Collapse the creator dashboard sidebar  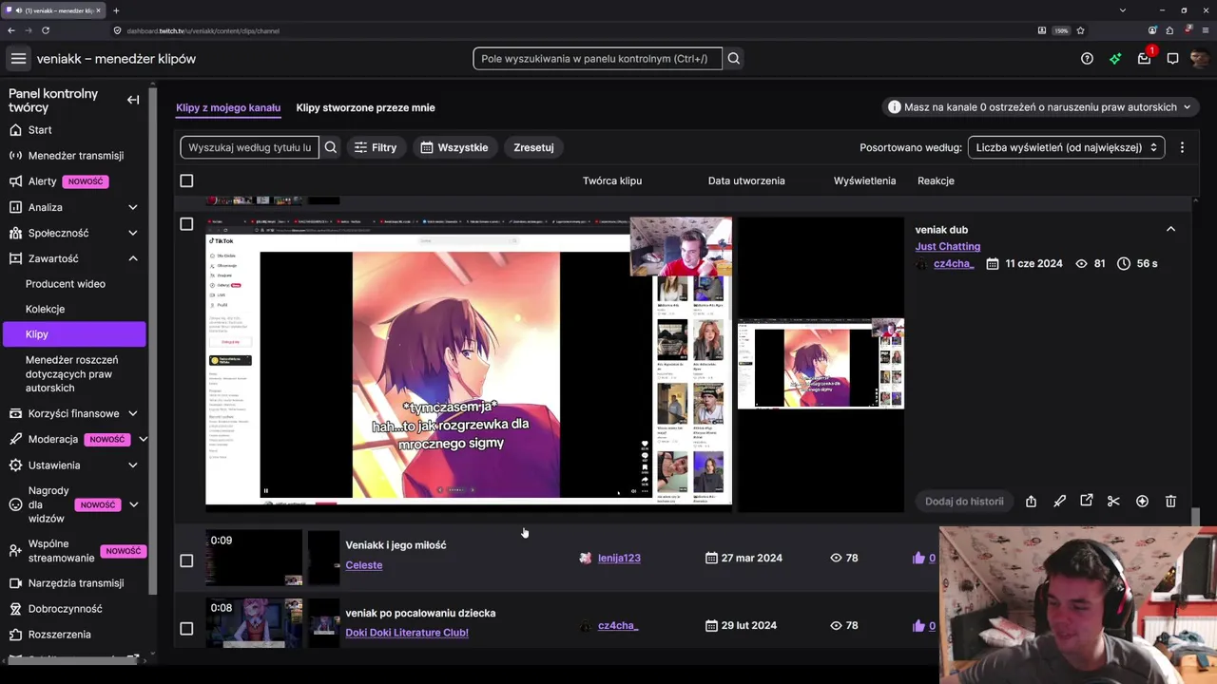pos(133,100)
